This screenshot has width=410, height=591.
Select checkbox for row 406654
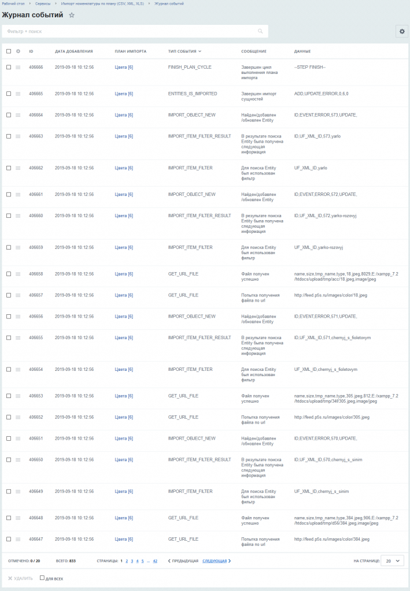coord(9,369)
